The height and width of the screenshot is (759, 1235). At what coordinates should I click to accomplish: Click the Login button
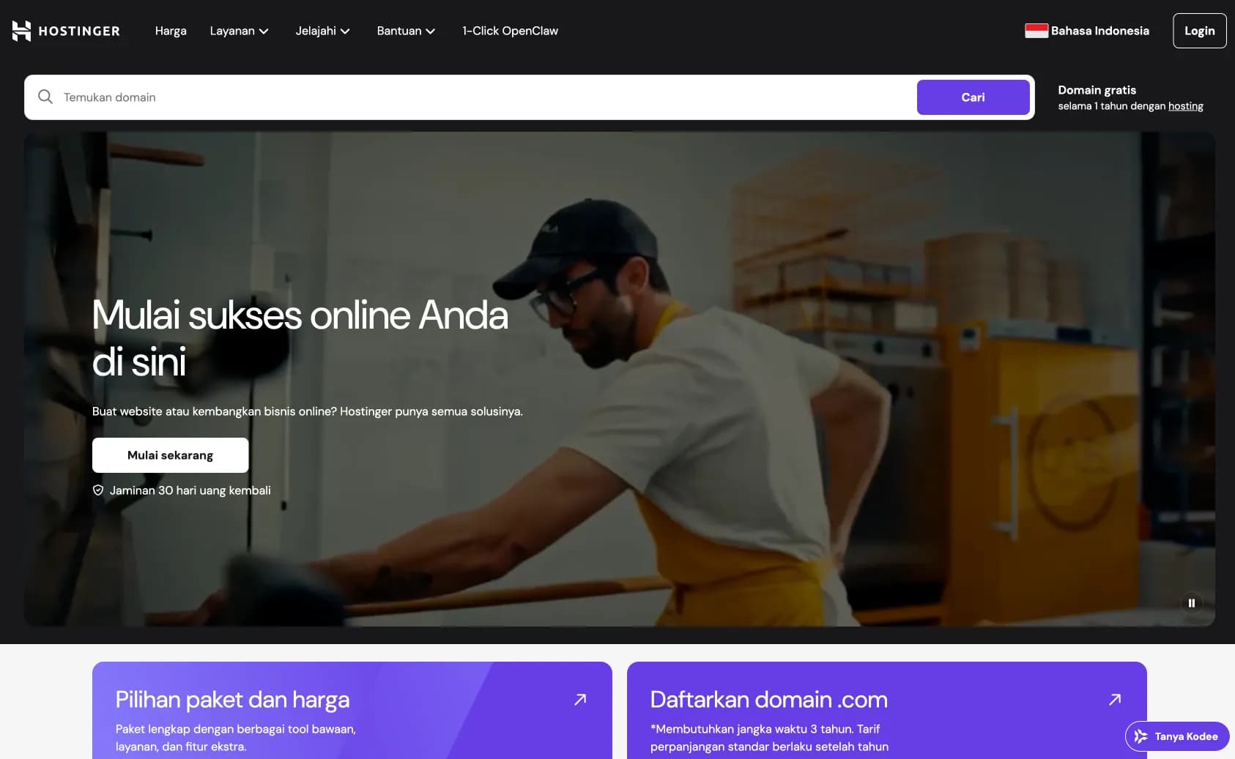[1199, 31]
